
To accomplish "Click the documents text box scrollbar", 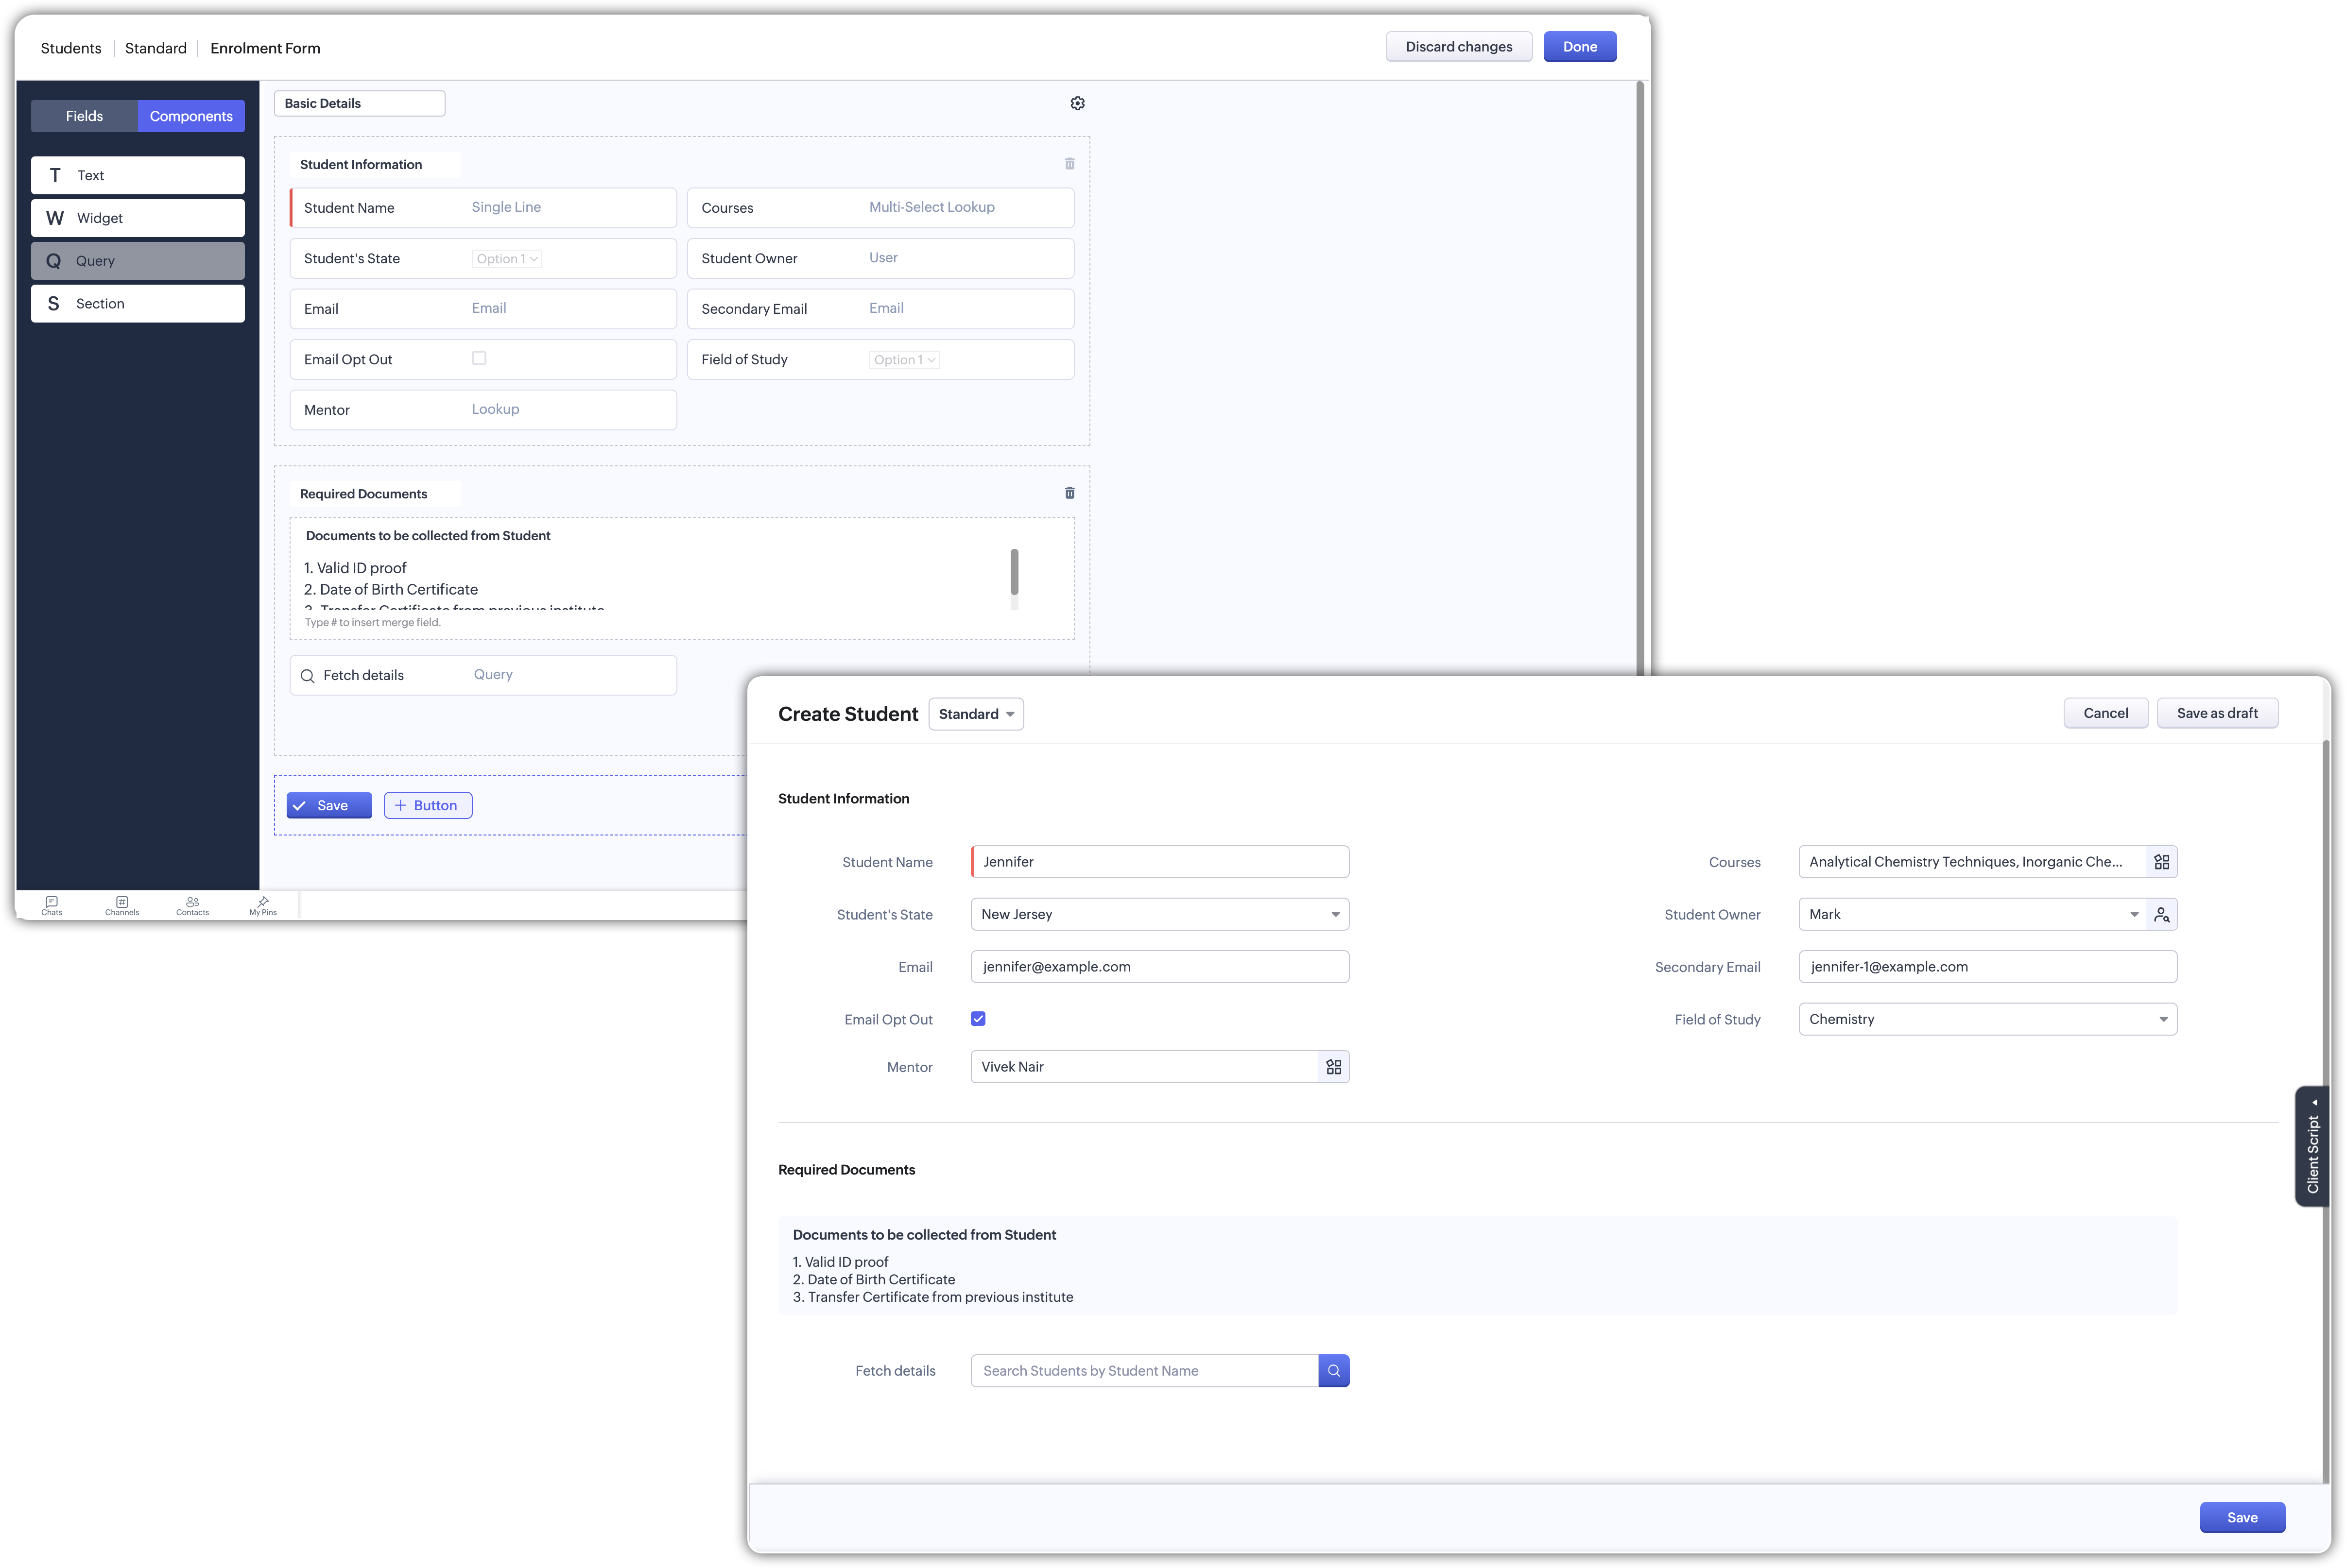I will 1015,572.
